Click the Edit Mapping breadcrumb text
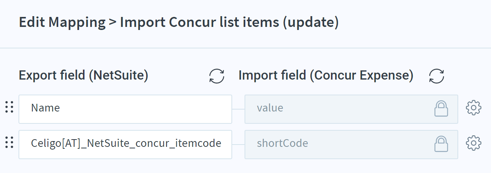 tap(62, 23)
